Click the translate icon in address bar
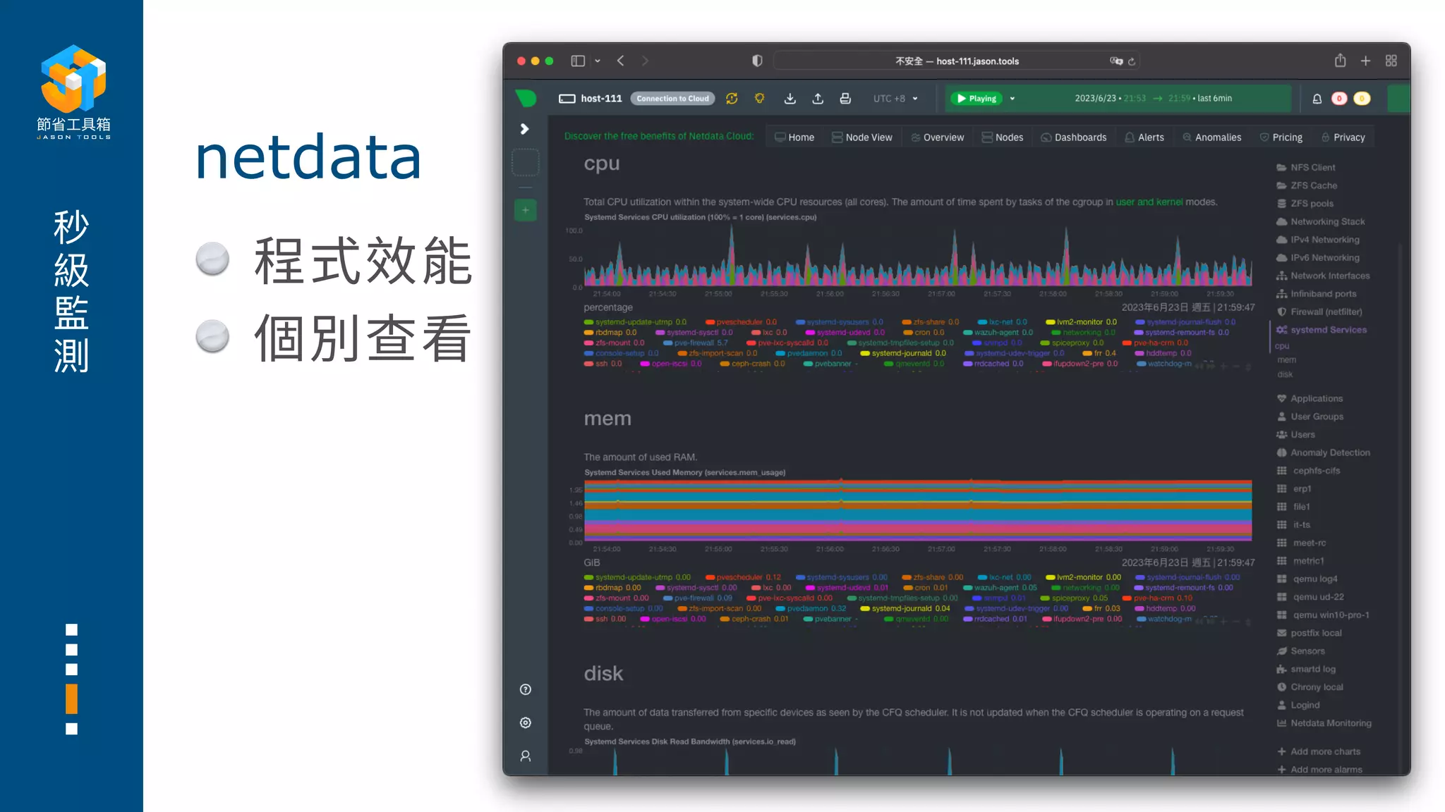 click(1116, 61)
